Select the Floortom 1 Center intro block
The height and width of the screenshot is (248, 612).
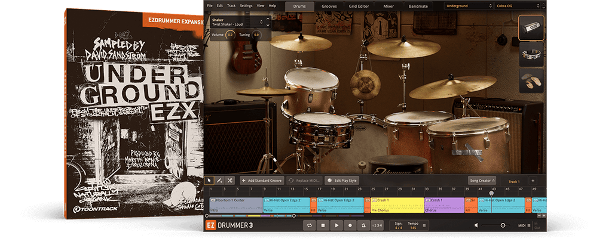(x=236, y=205)
